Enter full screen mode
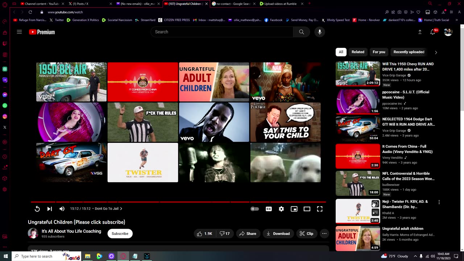This screenshot has height=261, width=464. pos(320,209)
